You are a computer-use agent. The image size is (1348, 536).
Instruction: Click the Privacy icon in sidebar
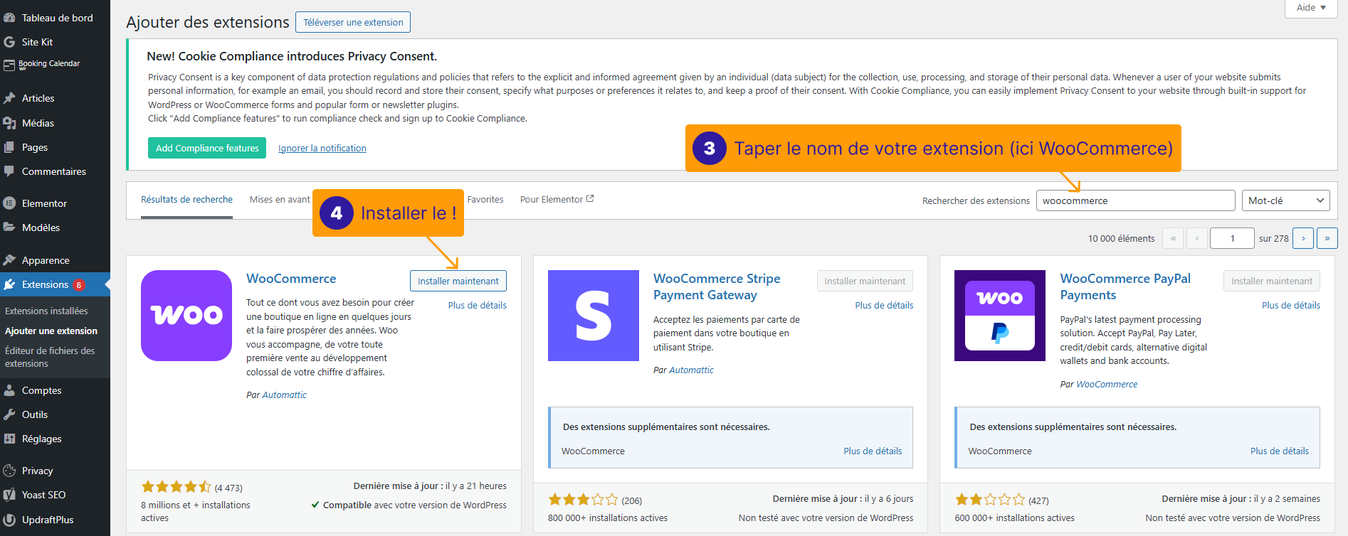[9, 471]
